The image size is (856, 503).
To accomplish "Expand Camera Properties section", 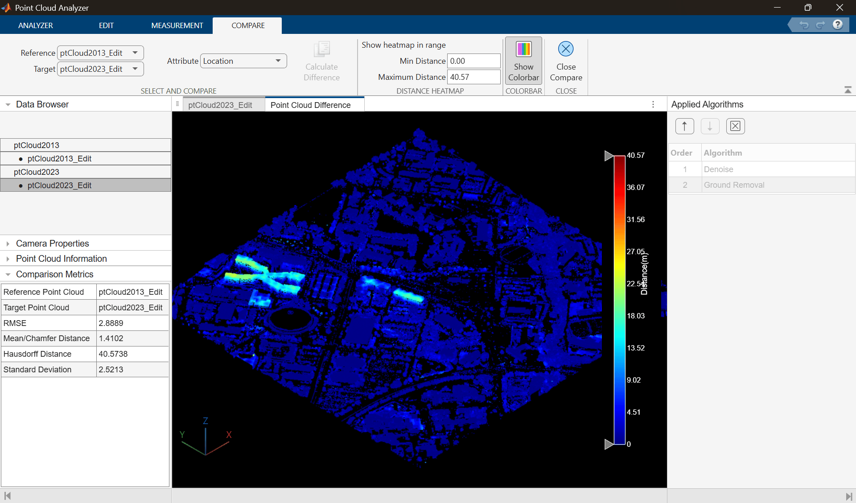I will pyautogui.click(x=8, y=244).
